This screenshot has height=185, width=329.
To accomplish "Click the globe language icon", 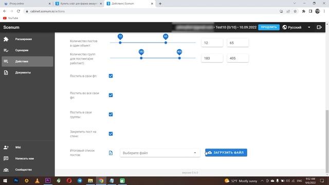I will tap(285, 27).
